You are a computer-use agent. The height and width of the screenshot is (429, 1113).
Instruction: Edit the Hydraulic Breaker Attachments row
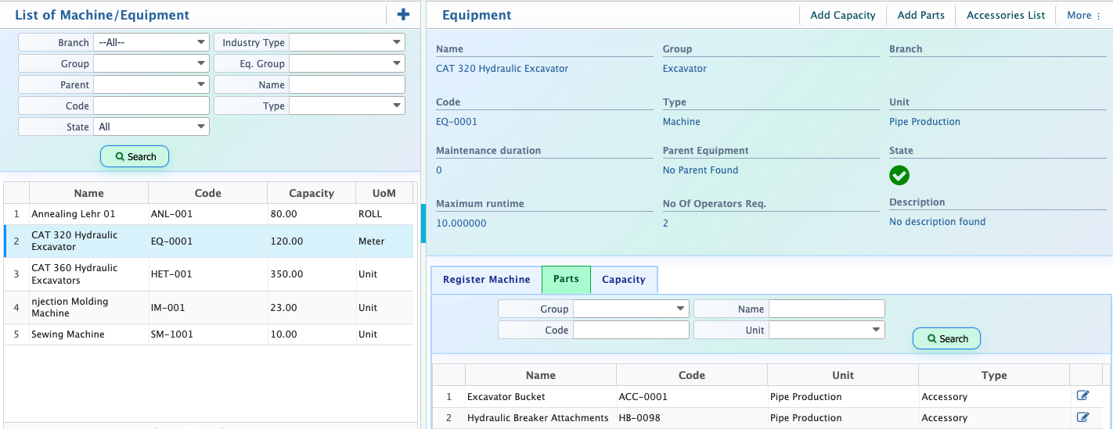pyautogui.click(x=1083, y=417)
